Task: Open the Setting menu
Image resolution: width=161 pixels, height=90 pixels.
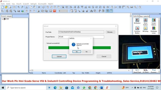Action: click(33, 4)
